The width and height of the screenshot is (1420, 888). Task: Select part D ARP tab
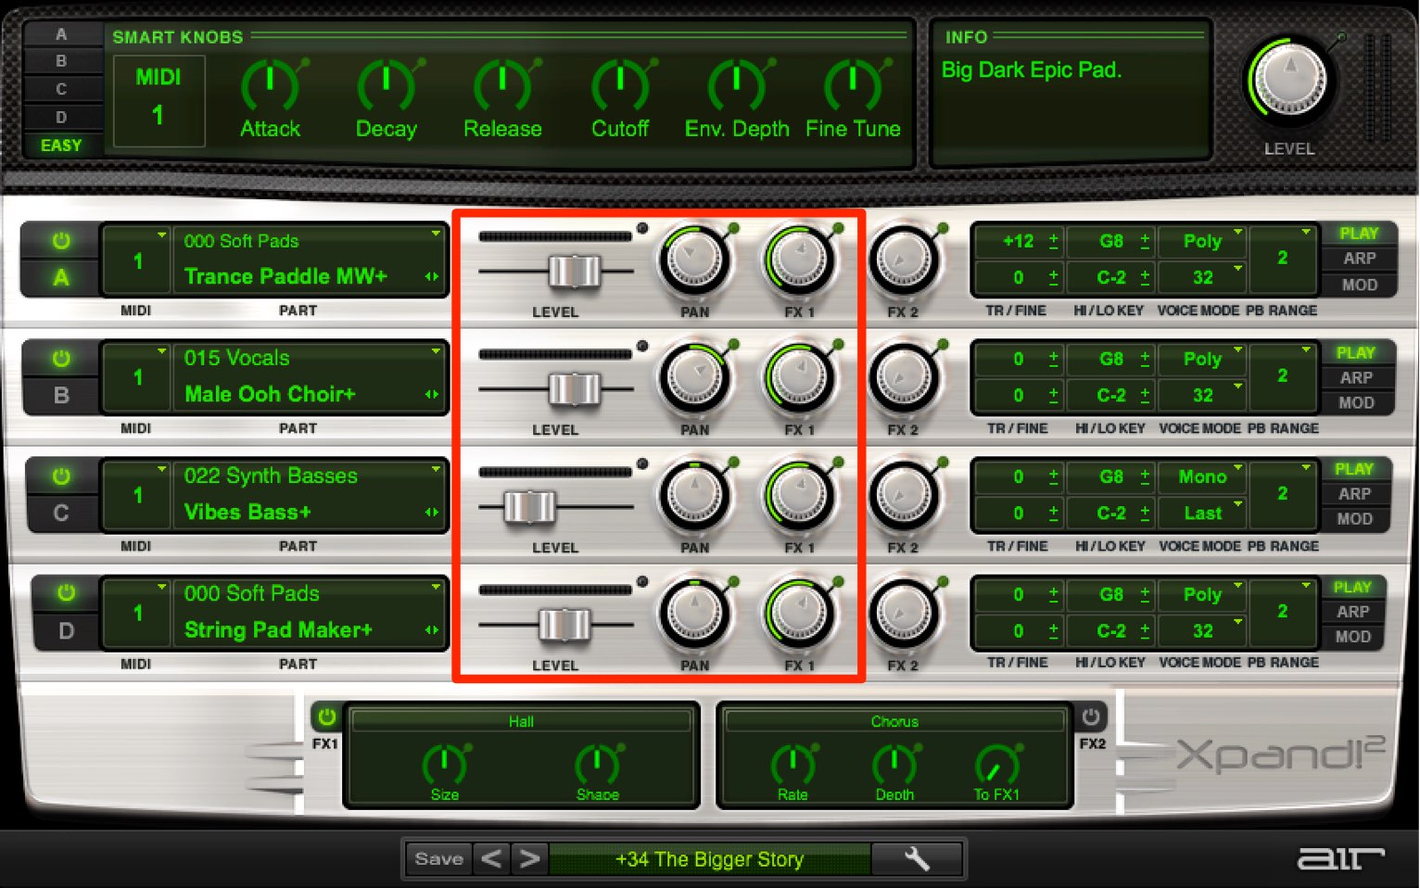click(x=1352, y=612)
